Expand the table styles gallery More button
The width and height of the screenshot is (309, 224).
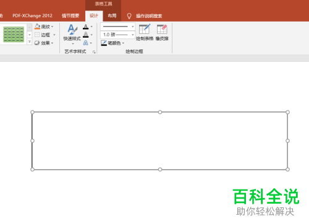[30, 42]
